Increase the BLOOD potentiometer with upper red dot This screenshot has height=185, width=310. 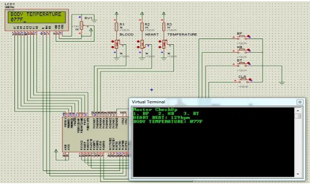pyautogui.click(x=113, y=42)
